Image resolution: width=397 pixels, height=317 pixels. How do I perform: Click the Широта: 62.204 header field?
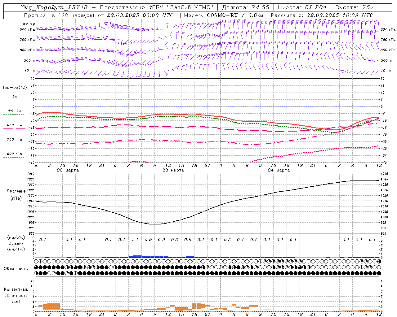click(302, 7)
